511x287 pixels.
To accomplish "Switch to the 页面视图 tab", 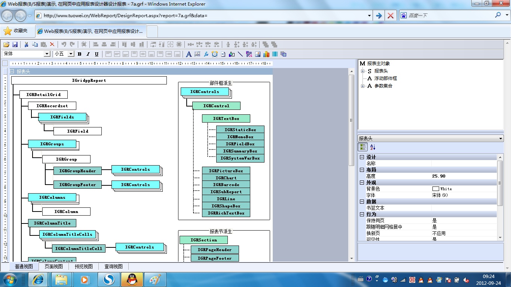I will (53, 266).
